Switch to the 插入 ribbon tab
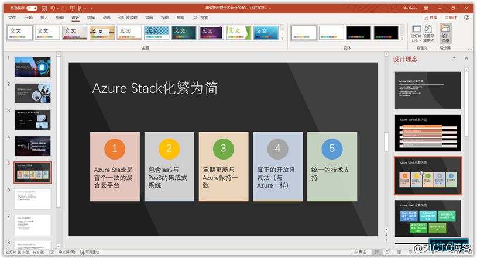 coord(44,18)
